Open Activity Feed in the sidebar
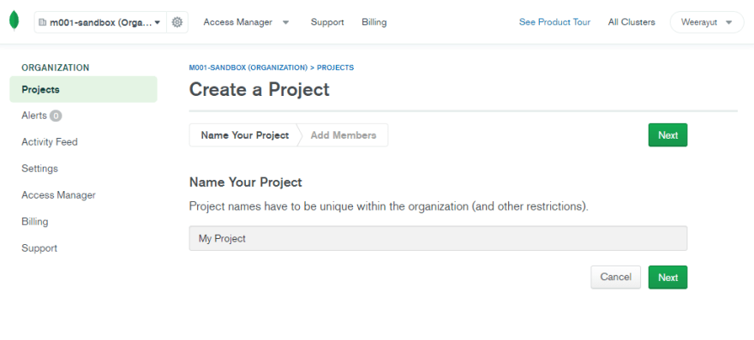Image resolution: width=754 pixels, height=340 pixels. pos(50,142)
